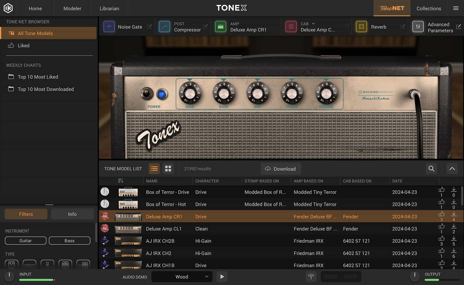Open the hamburger menu in top right
Image resolution: width=464 pixels, height=285 pixels.
[456, 8]
